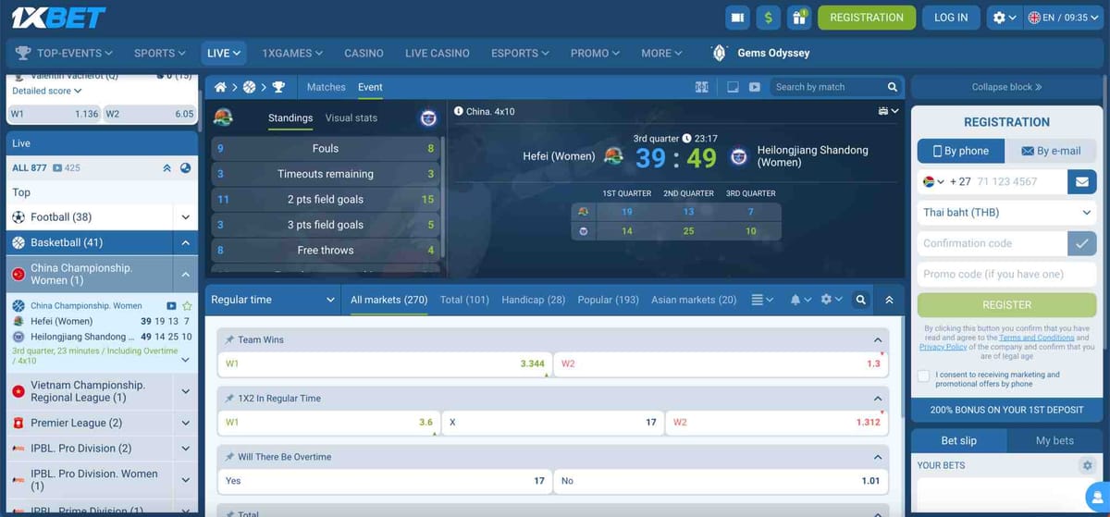Open the LIVE menu

[x=225, y=53]
